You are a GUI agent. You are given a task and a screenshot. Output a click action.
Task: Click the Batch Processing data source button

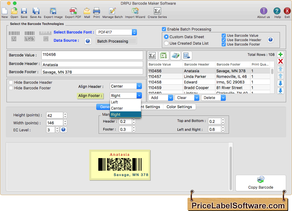click(x=116, y=41)
